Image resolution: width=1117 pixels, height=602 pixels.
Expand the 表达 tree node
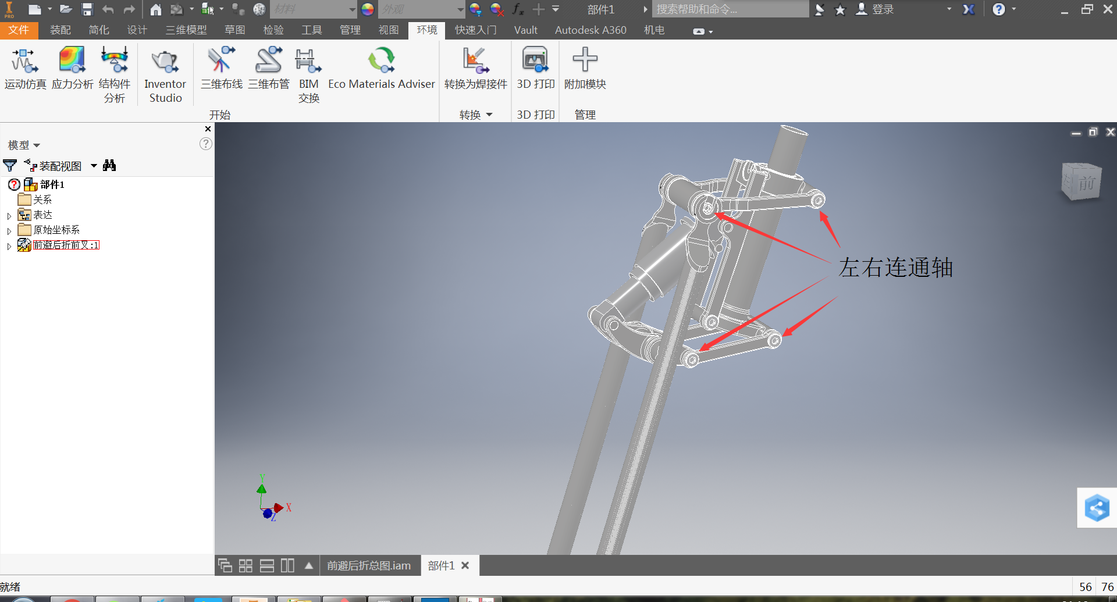9,216
